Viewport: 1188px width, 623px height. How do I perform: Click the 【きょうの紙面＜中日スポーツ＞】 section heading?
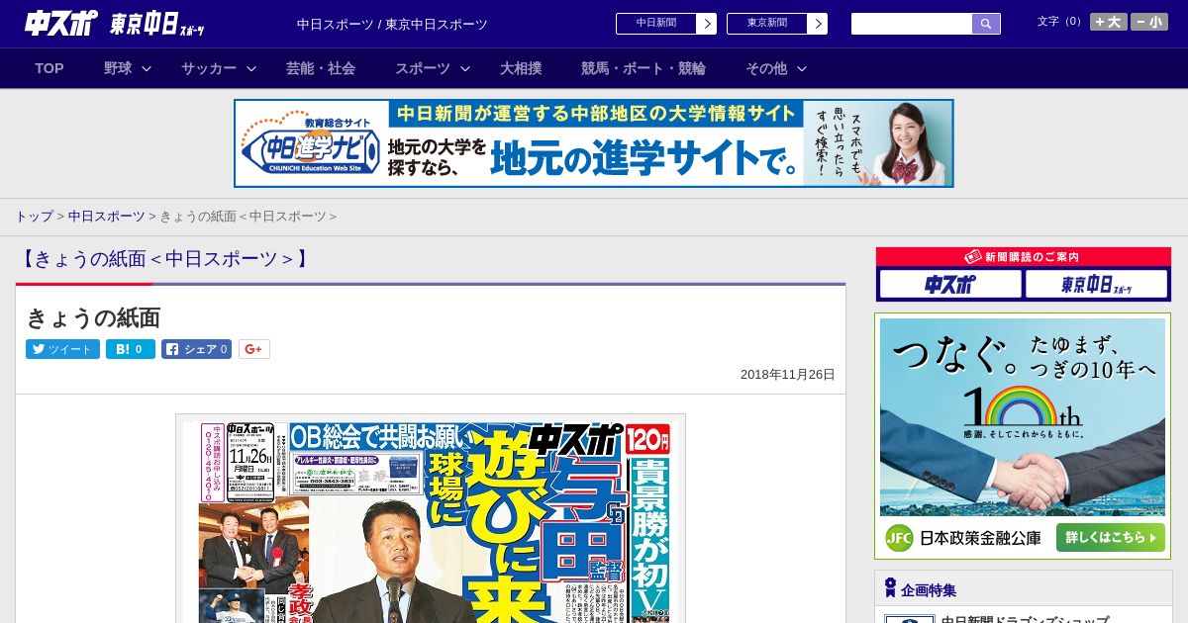click(165, 259)
